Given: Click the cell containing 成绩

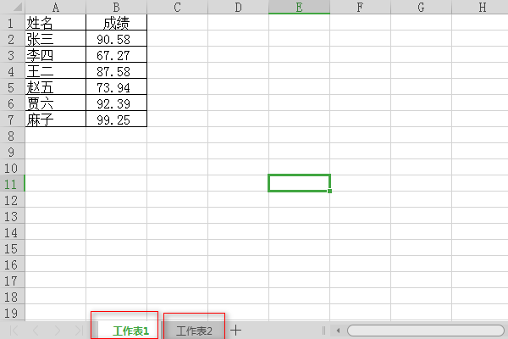Looking at the screenshot, I should click(x=116, y=22).
